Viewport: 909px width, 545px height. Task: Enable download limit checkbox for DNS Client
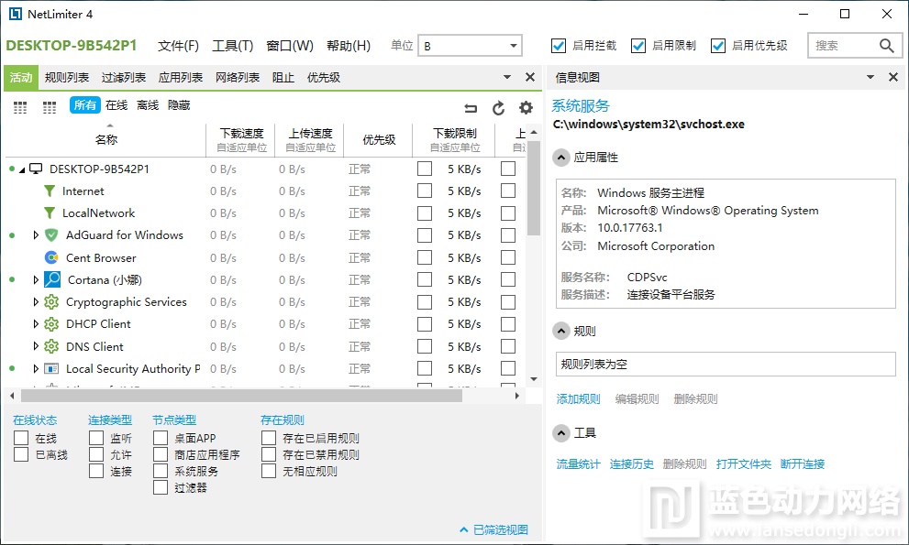pyautogui.click(x=425, y=346)
